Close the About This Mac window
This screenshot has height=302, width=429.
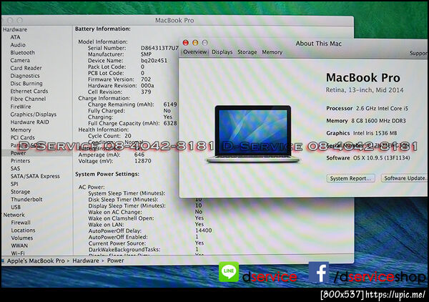[x=186, y=43]
